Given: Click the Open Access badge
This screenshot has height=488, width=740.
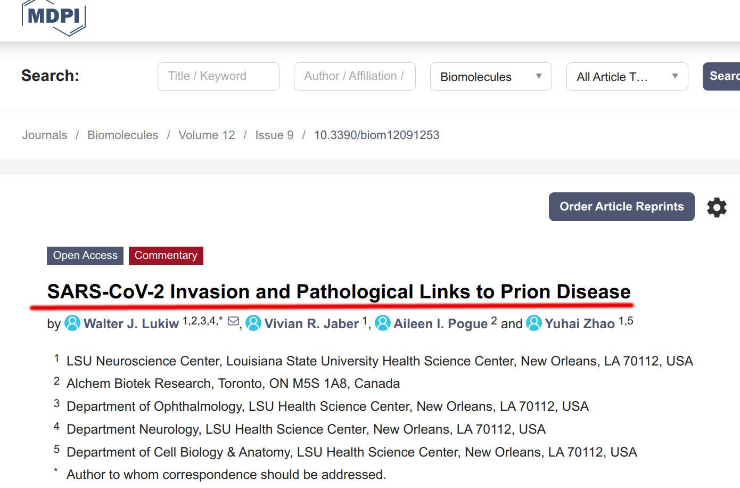Looking at the screenshot, I should coord(85,256).
